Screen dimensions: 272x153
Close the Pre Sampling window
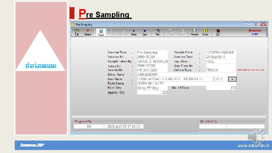tap(263, 25)
